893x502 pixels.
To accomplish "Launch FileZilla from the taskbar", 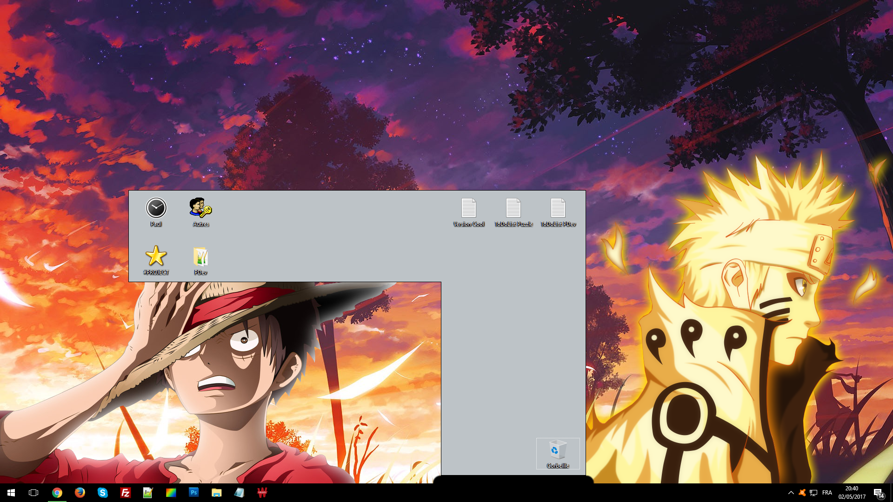I will coord(125,493).
